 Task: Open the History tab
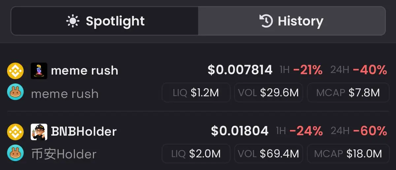291,21
